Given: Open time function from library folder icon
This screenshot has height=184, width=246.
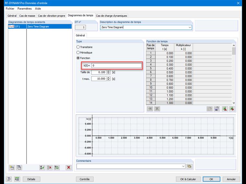Looking at the screenshot, I should (209, 109).
